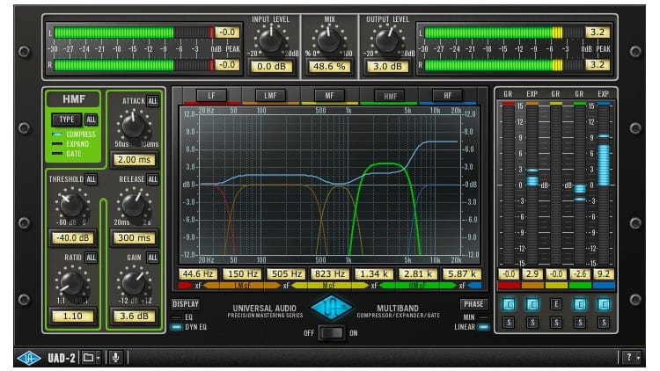660x371 pixels.
Task: Click the 48.6 % mix value field
Action: click(329, 67)
